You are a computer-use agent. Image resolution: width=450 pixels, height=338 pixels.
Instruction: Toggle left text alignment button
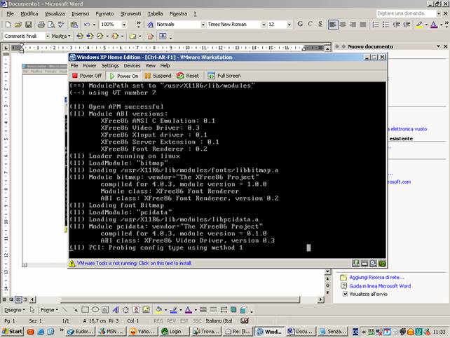point(333,25)
